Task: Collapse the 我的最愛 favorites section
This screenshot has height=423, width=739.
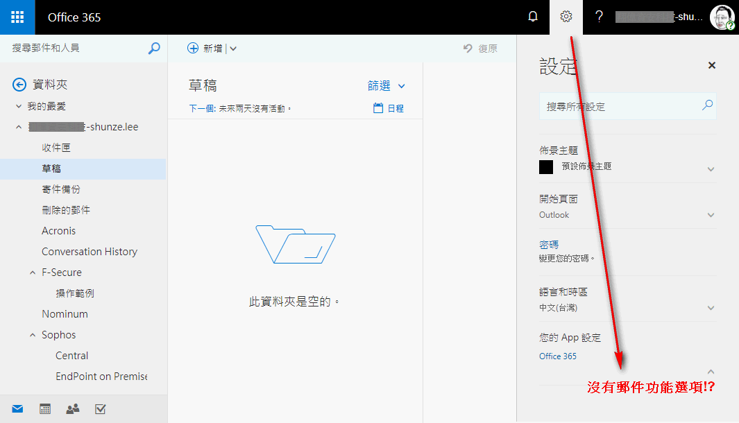Action: [19, 107]
